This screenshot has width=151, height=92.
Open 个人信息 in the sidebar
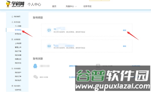[18, 26]
